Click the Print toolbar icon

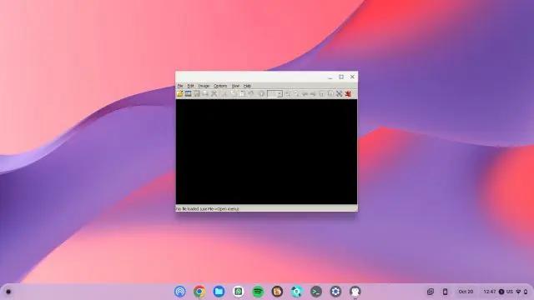coord(205,93)
